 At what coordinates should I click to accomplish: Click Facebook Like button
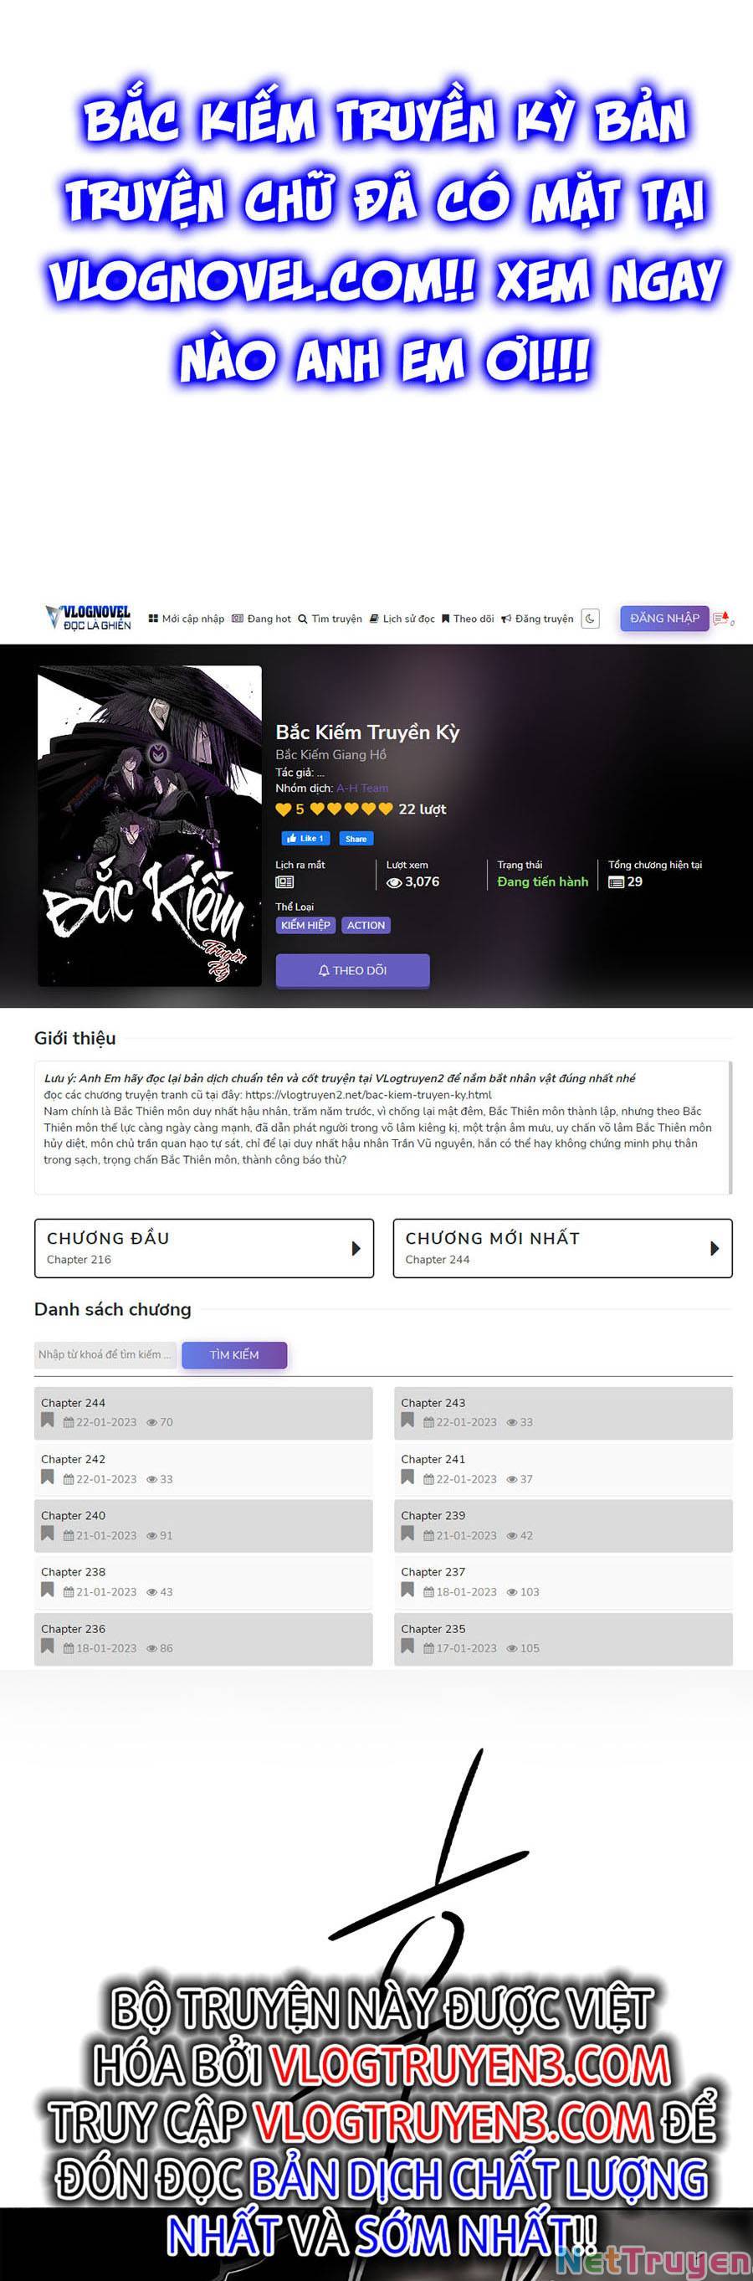(305, 838)
